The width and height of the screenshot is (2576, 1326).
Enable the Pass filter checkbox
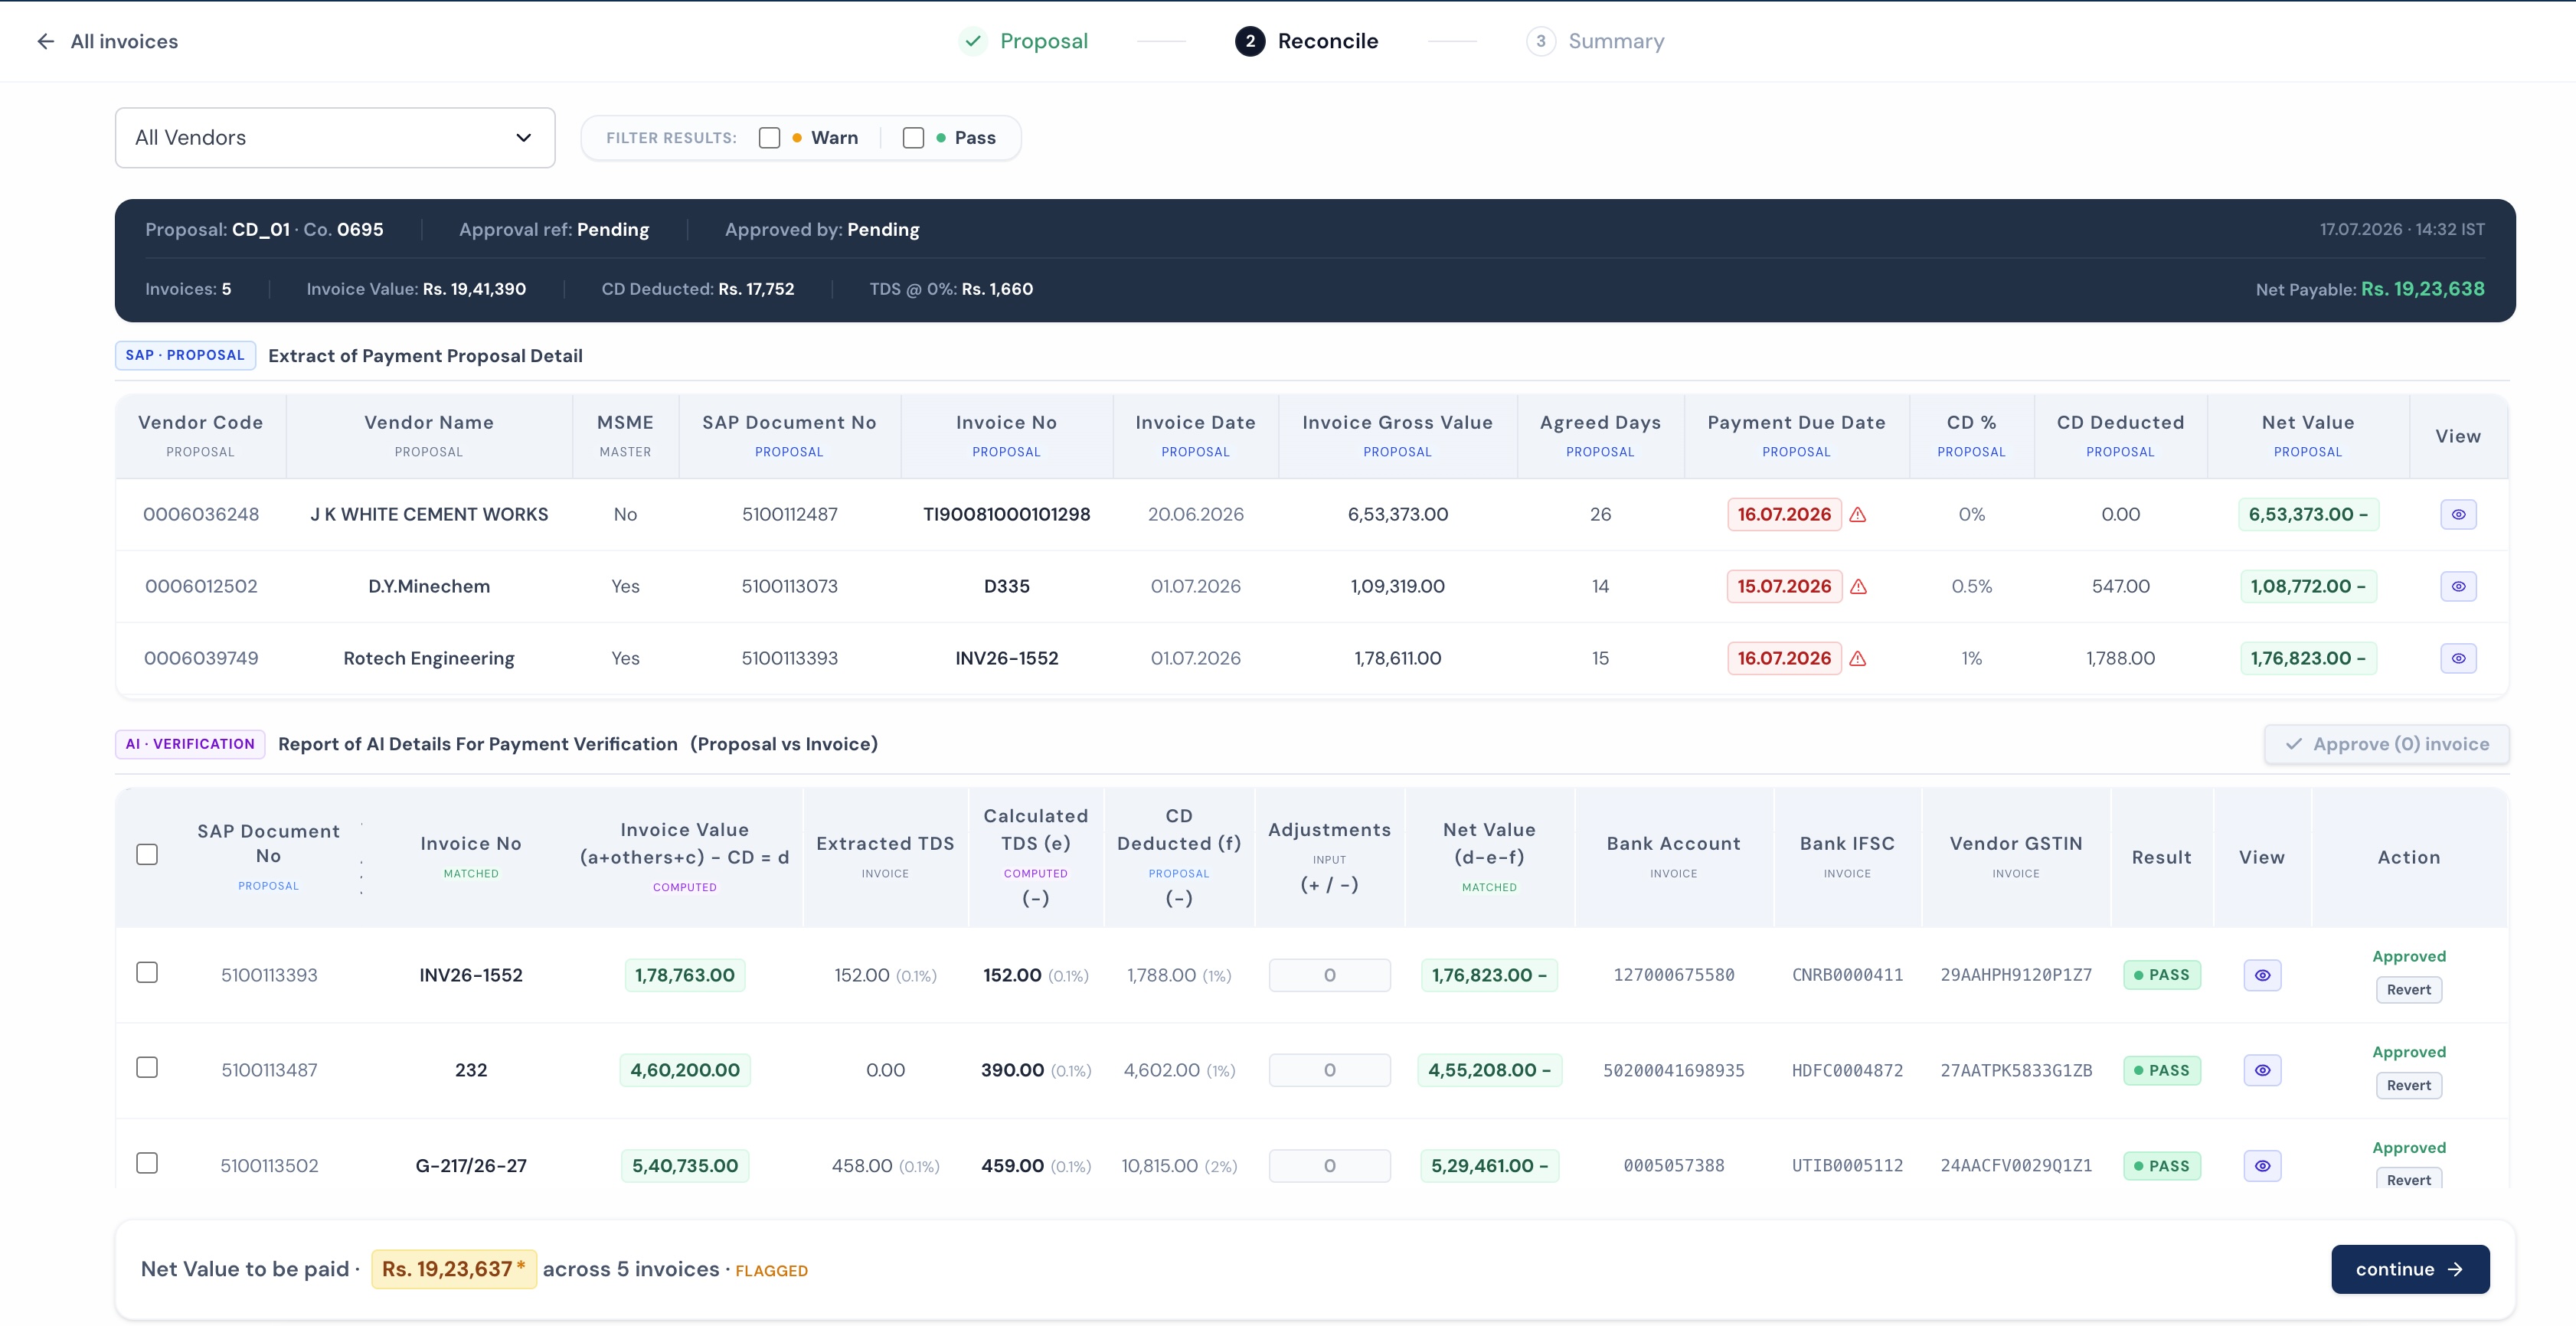913,138
